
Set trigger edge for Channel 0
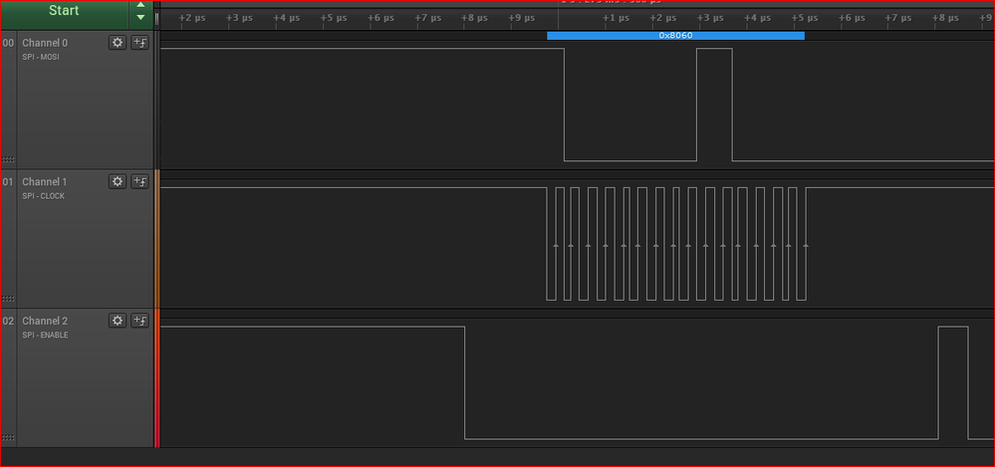(x=139, y=43)
